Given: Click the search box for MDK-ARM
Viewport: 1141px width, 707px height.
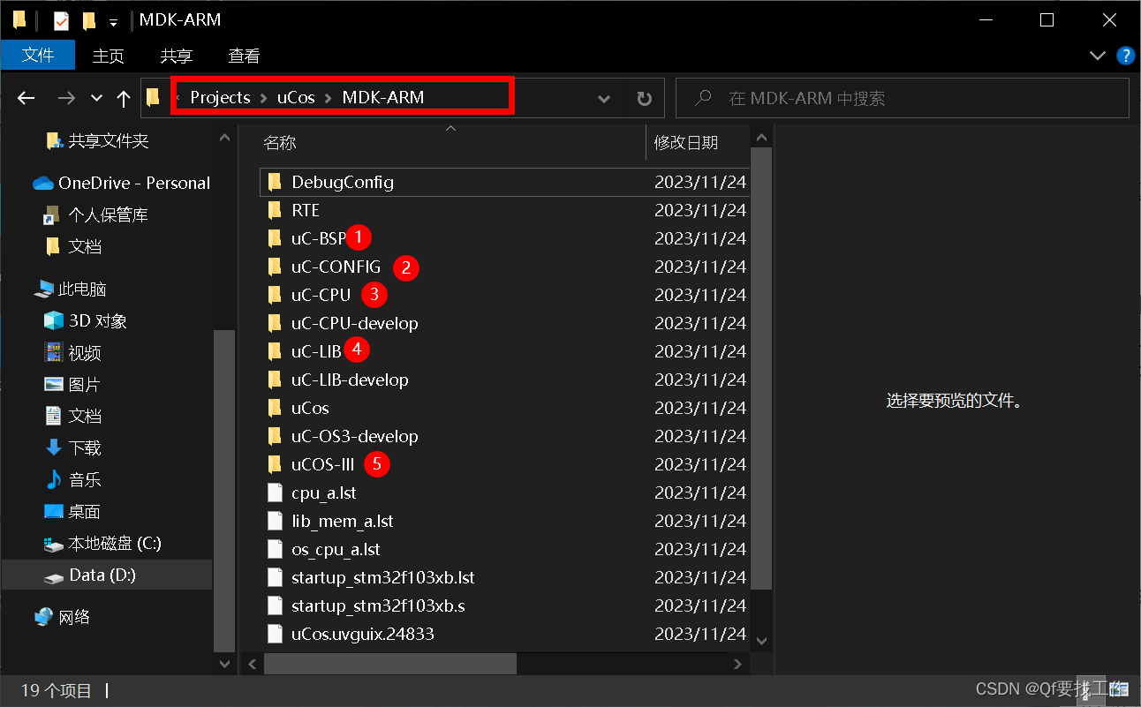Looking at the screenshot, I should pyautogui.click(x=903, y=98).
